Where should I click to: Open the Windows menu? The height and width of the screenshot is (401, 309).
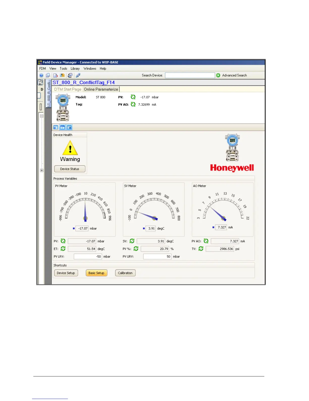90,69
